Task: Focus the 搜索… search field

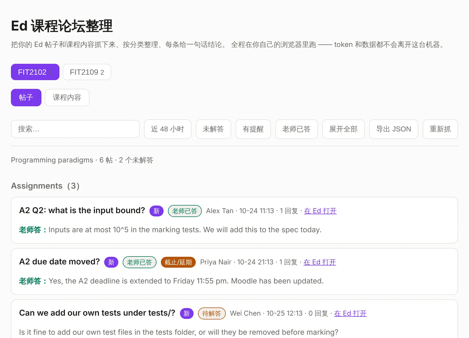Action: (x=75, y=129)
